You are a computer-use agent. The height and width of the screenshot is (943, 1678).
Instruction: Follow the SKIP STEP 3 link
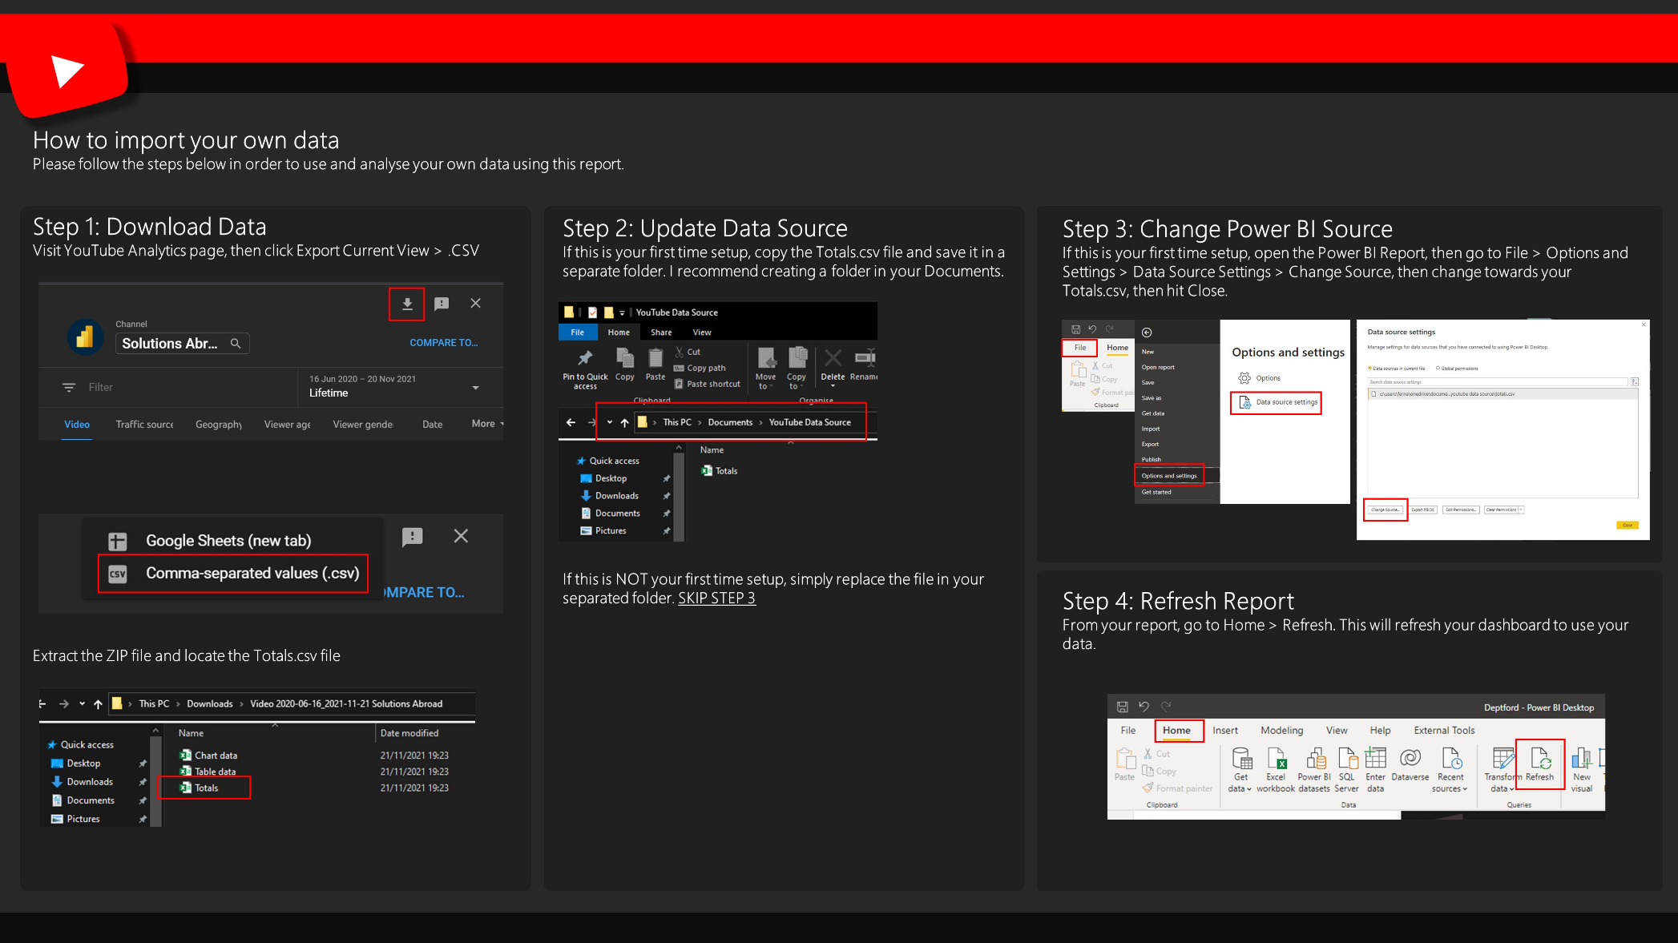[x=716, y=598]
